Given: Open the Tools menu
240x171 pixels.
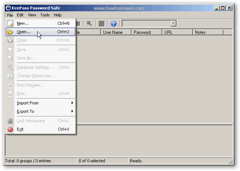Looking at the screenshot, I should click(x=45, y=15).
